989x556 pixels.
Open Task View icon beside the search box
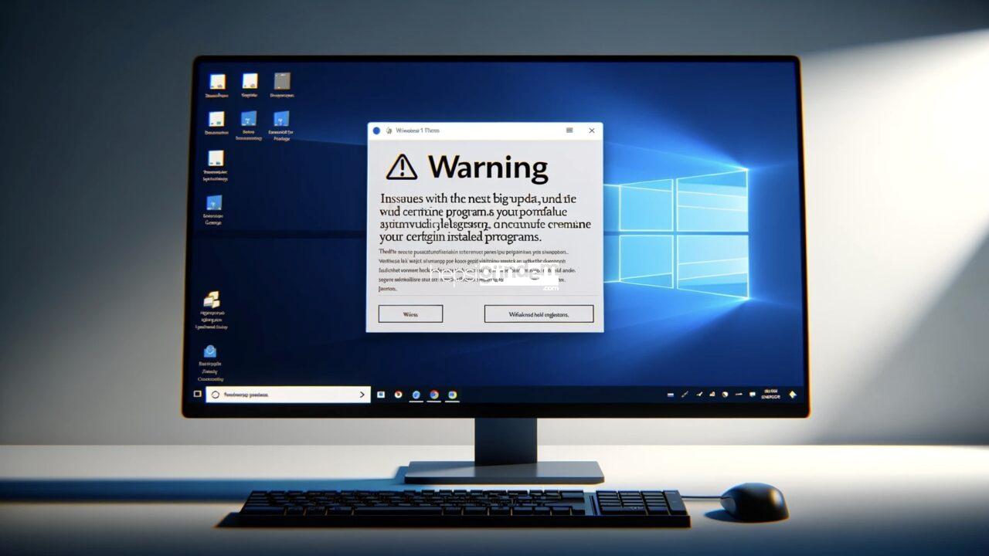(x=381, y=395)
